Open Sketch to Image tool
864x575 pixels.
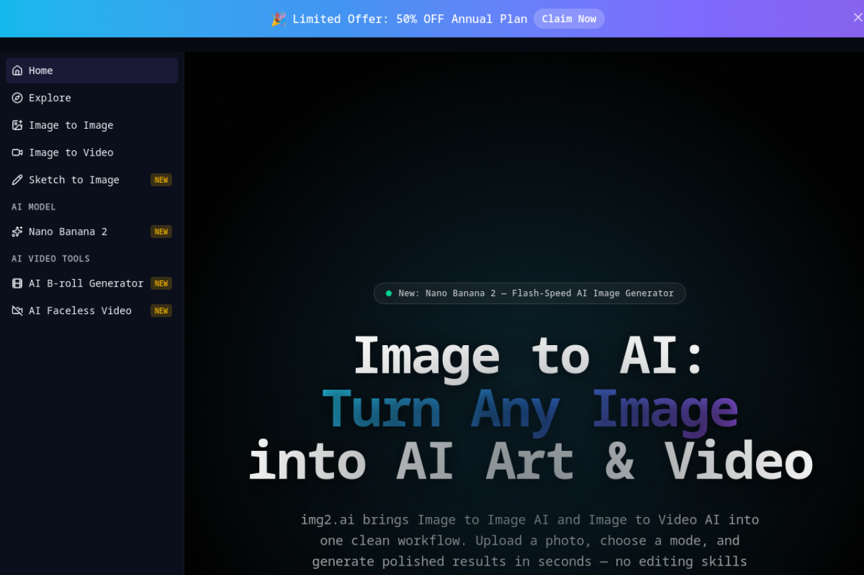(x=92, y=180)
